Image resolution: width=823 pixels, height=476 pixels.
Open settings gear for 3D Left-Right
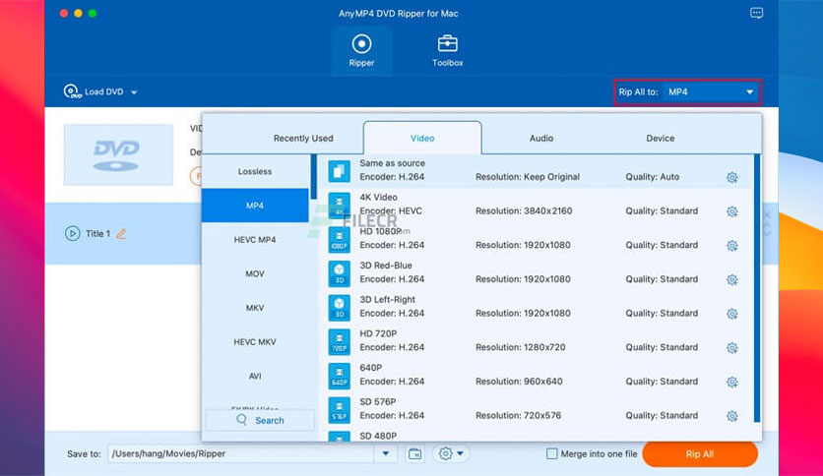point(731,314)
